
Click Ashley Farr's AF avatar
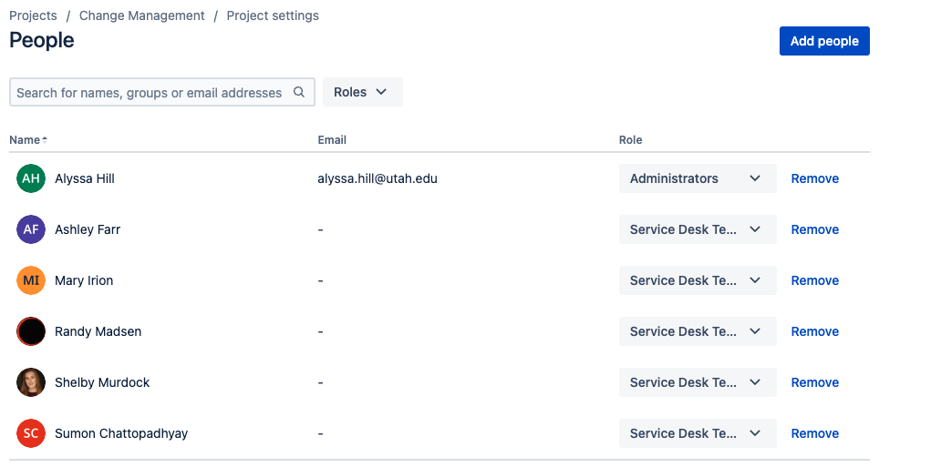(x=31, y=229)
